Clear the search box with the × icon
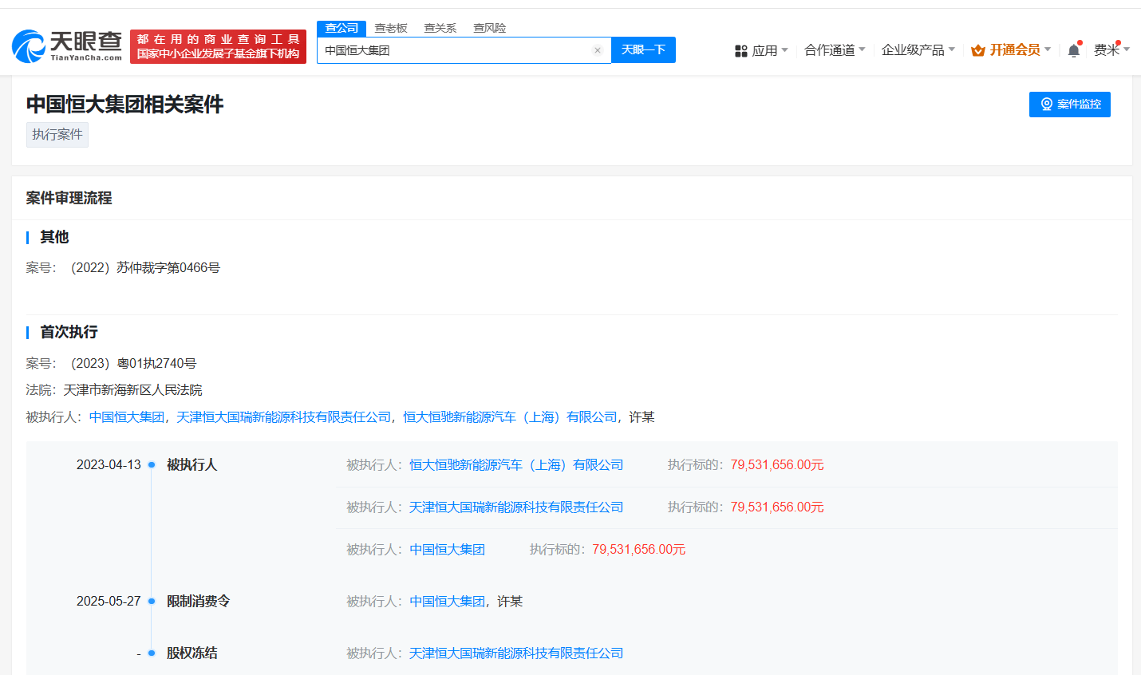The width and height of the screenshot is (1141, 675). [x=598, y=49]
